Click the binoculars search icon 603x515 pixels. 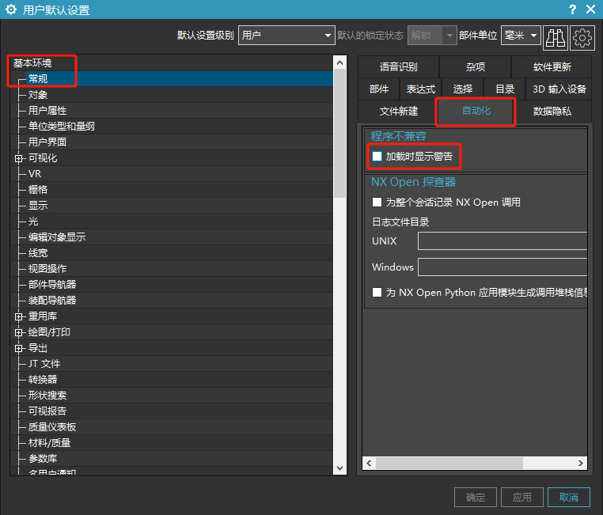[556, 36]
